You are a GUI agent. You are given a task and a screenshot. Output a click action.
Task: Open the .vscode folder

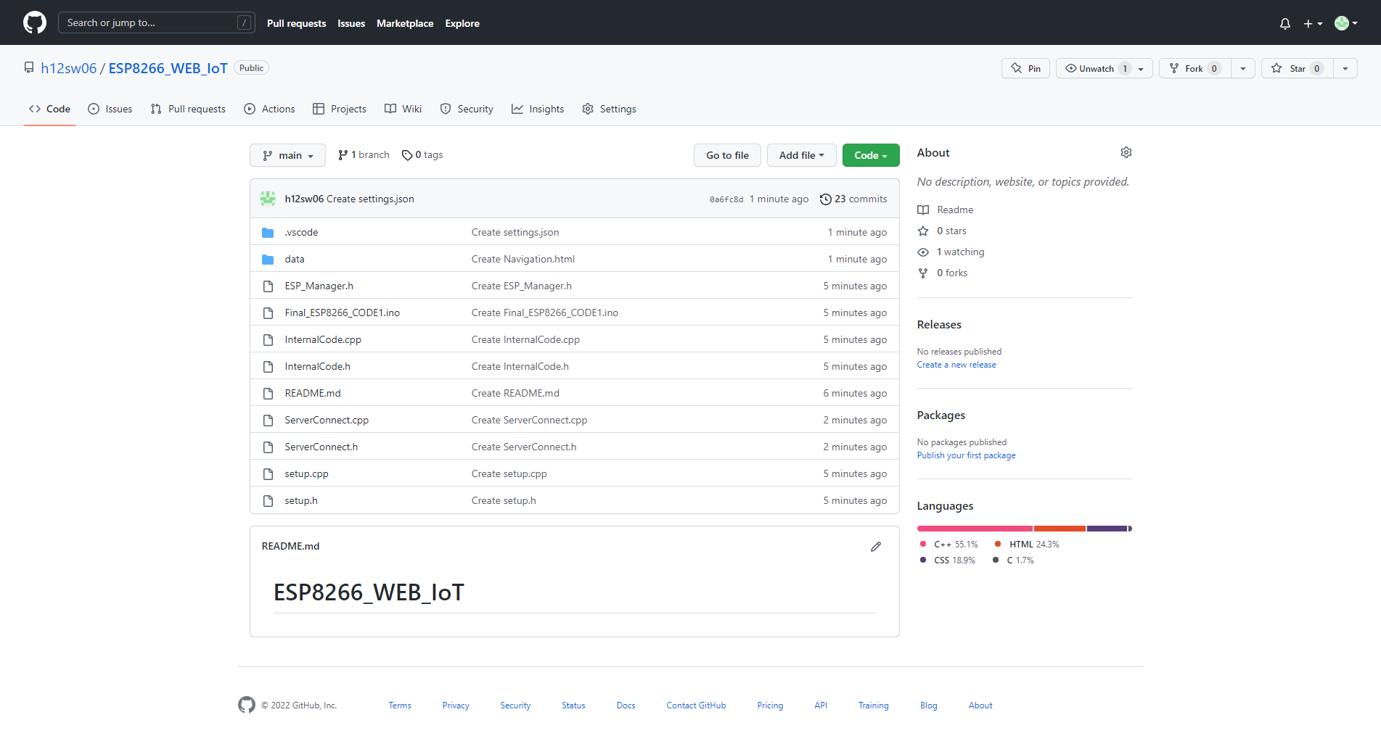tap(301, 232)
